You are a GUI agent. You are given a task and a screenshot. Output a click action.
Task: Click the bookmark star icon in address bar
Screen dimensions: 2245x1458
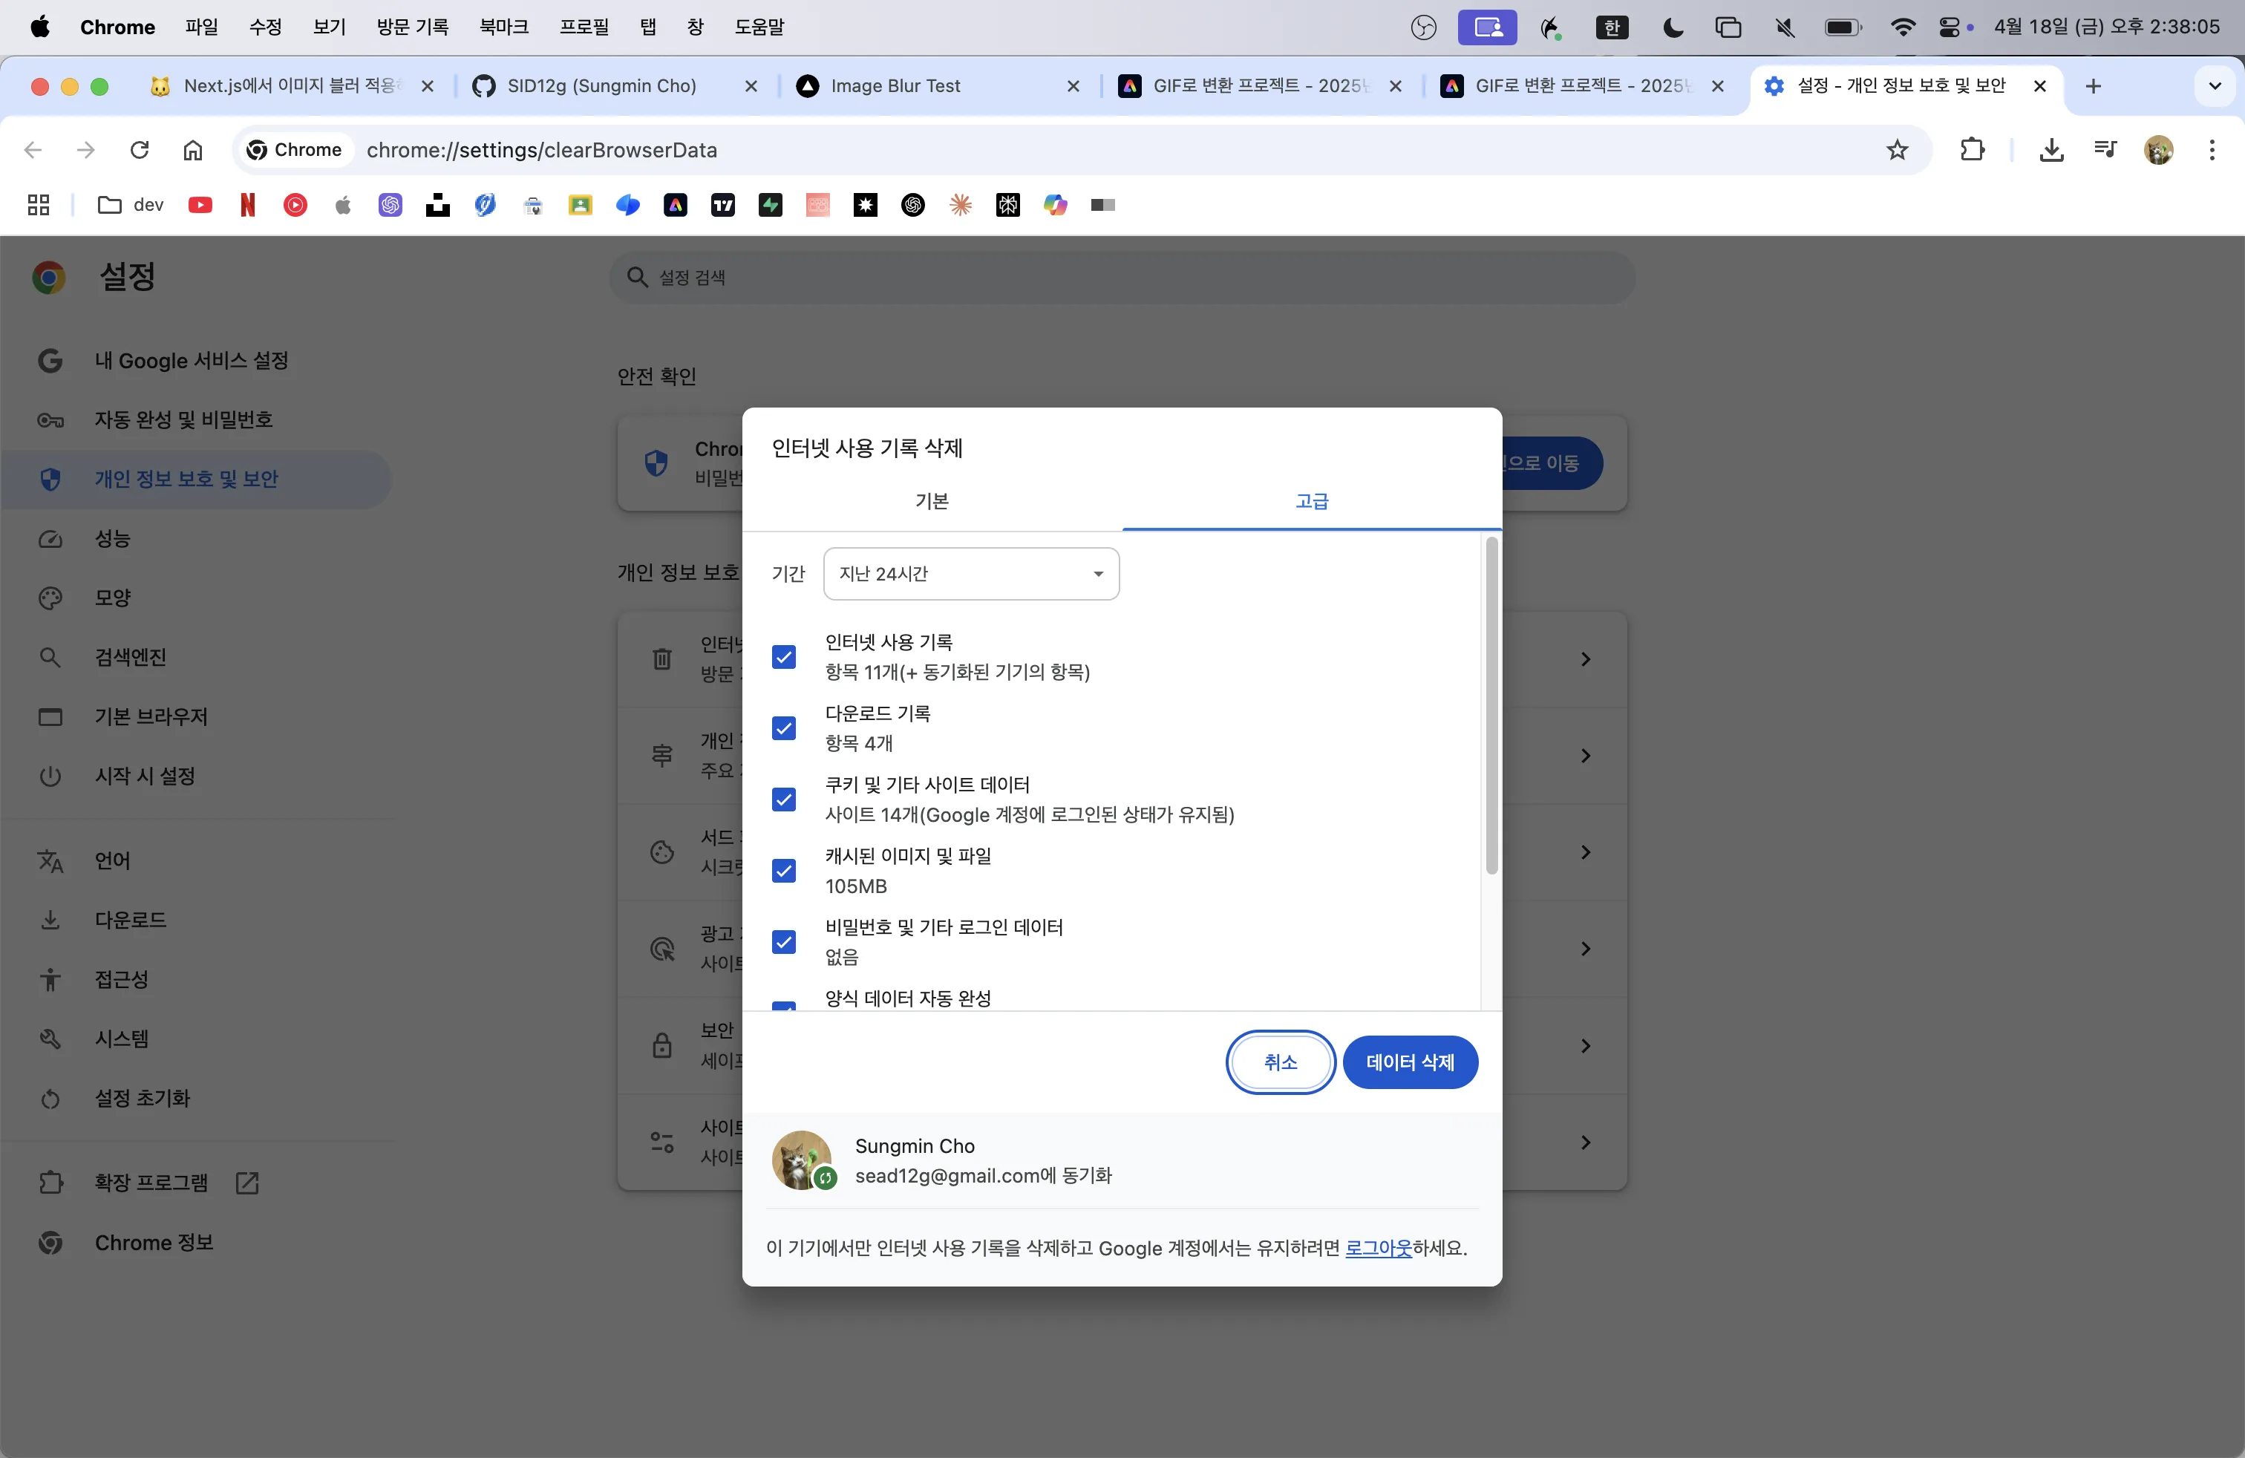(x=1897, y=150)
